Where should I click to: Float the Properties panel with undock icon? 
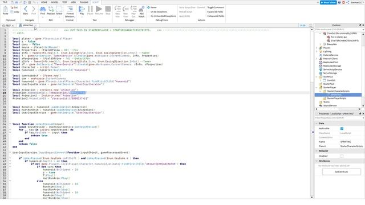(x=360, y=114)
